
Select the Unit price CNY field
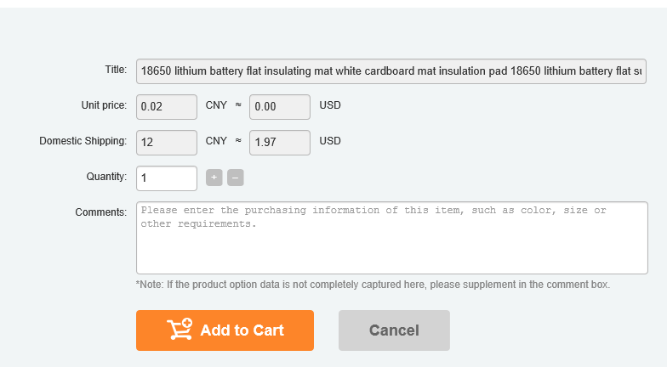(167, 107)
